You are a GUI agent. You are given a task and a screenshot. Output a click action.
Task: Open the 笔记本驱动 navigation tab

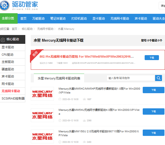[58, 18]
